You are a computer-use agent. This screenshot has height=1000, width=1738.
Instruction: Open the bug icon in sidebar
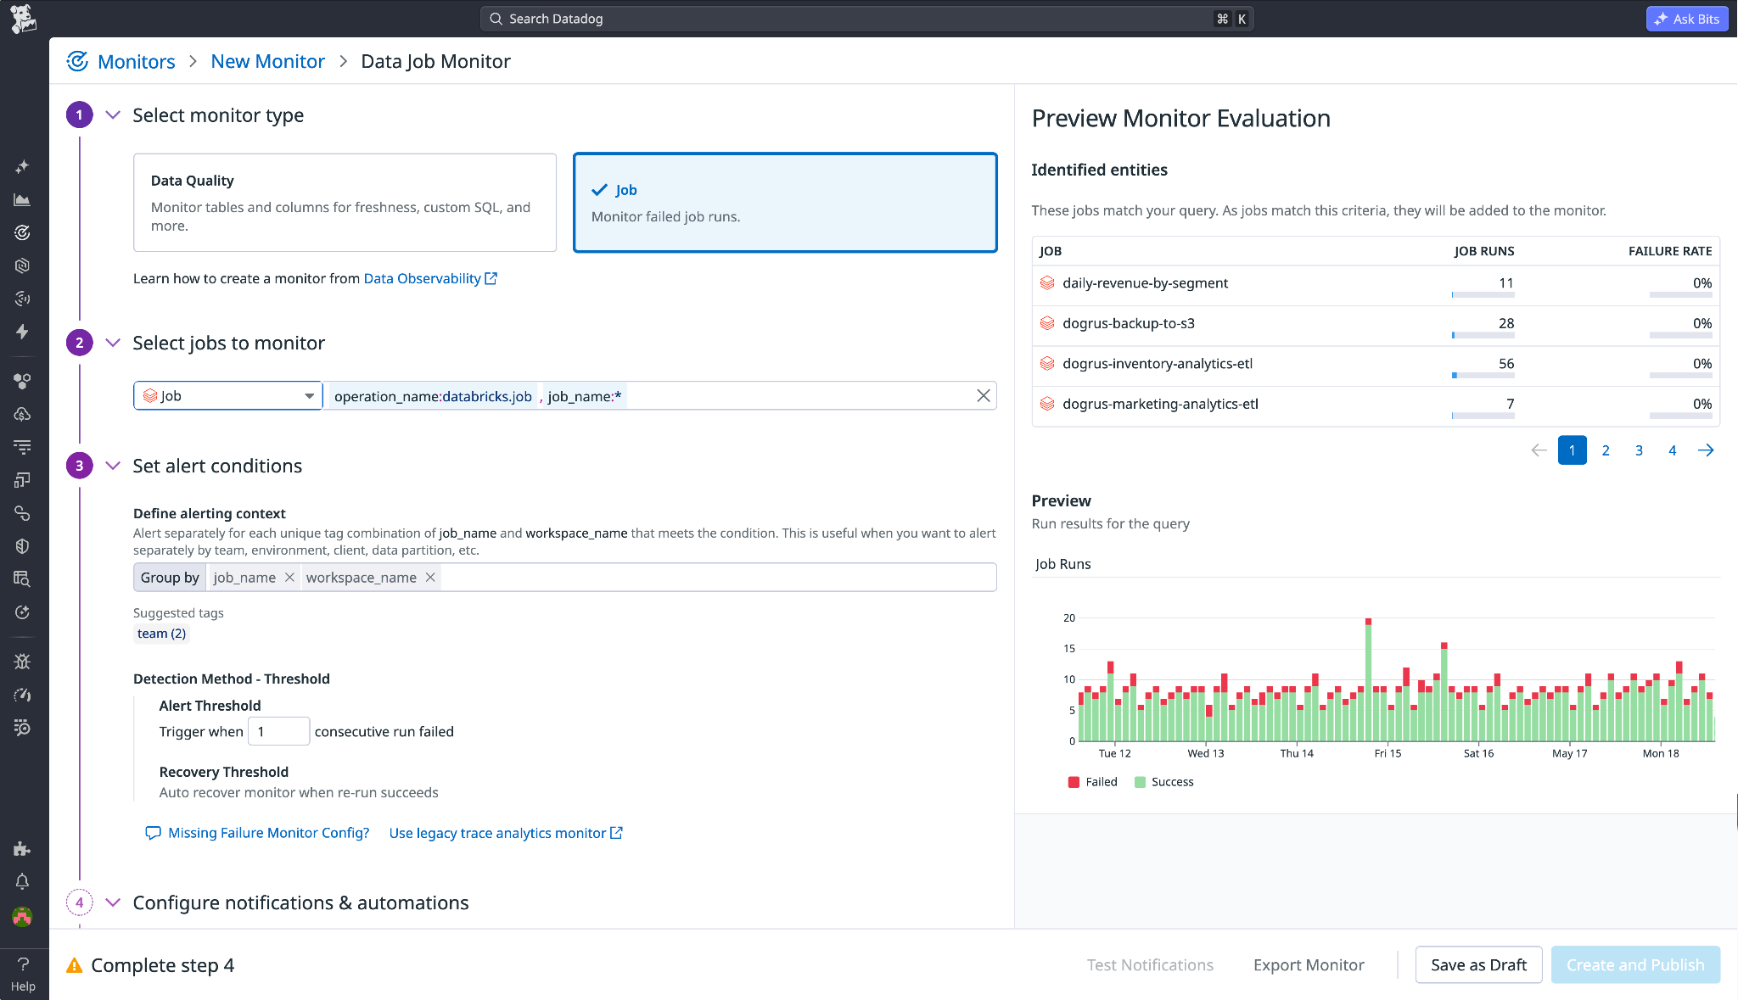22,662
